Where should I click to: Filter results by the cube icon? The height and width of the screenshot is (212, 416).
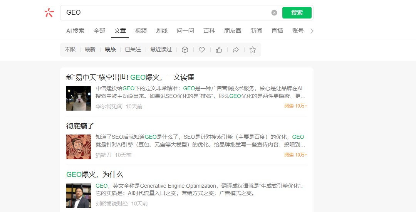point(185,50)
